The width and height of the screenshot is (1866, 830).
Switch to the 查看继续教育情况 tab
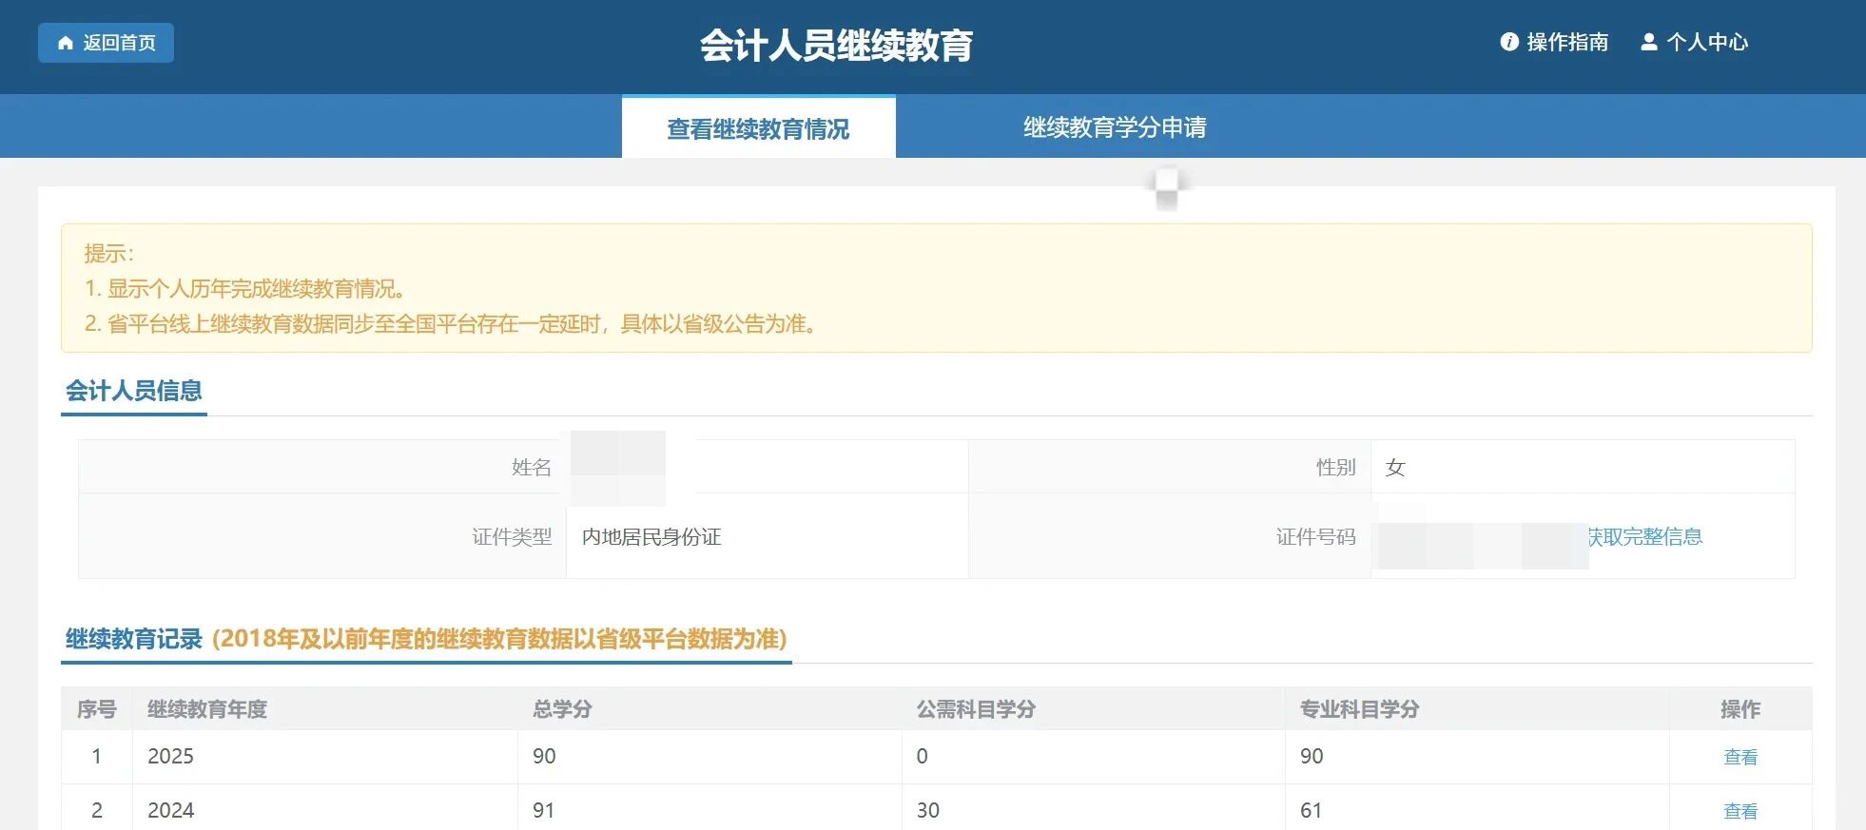pyautogui.click(x=758, y=128)
